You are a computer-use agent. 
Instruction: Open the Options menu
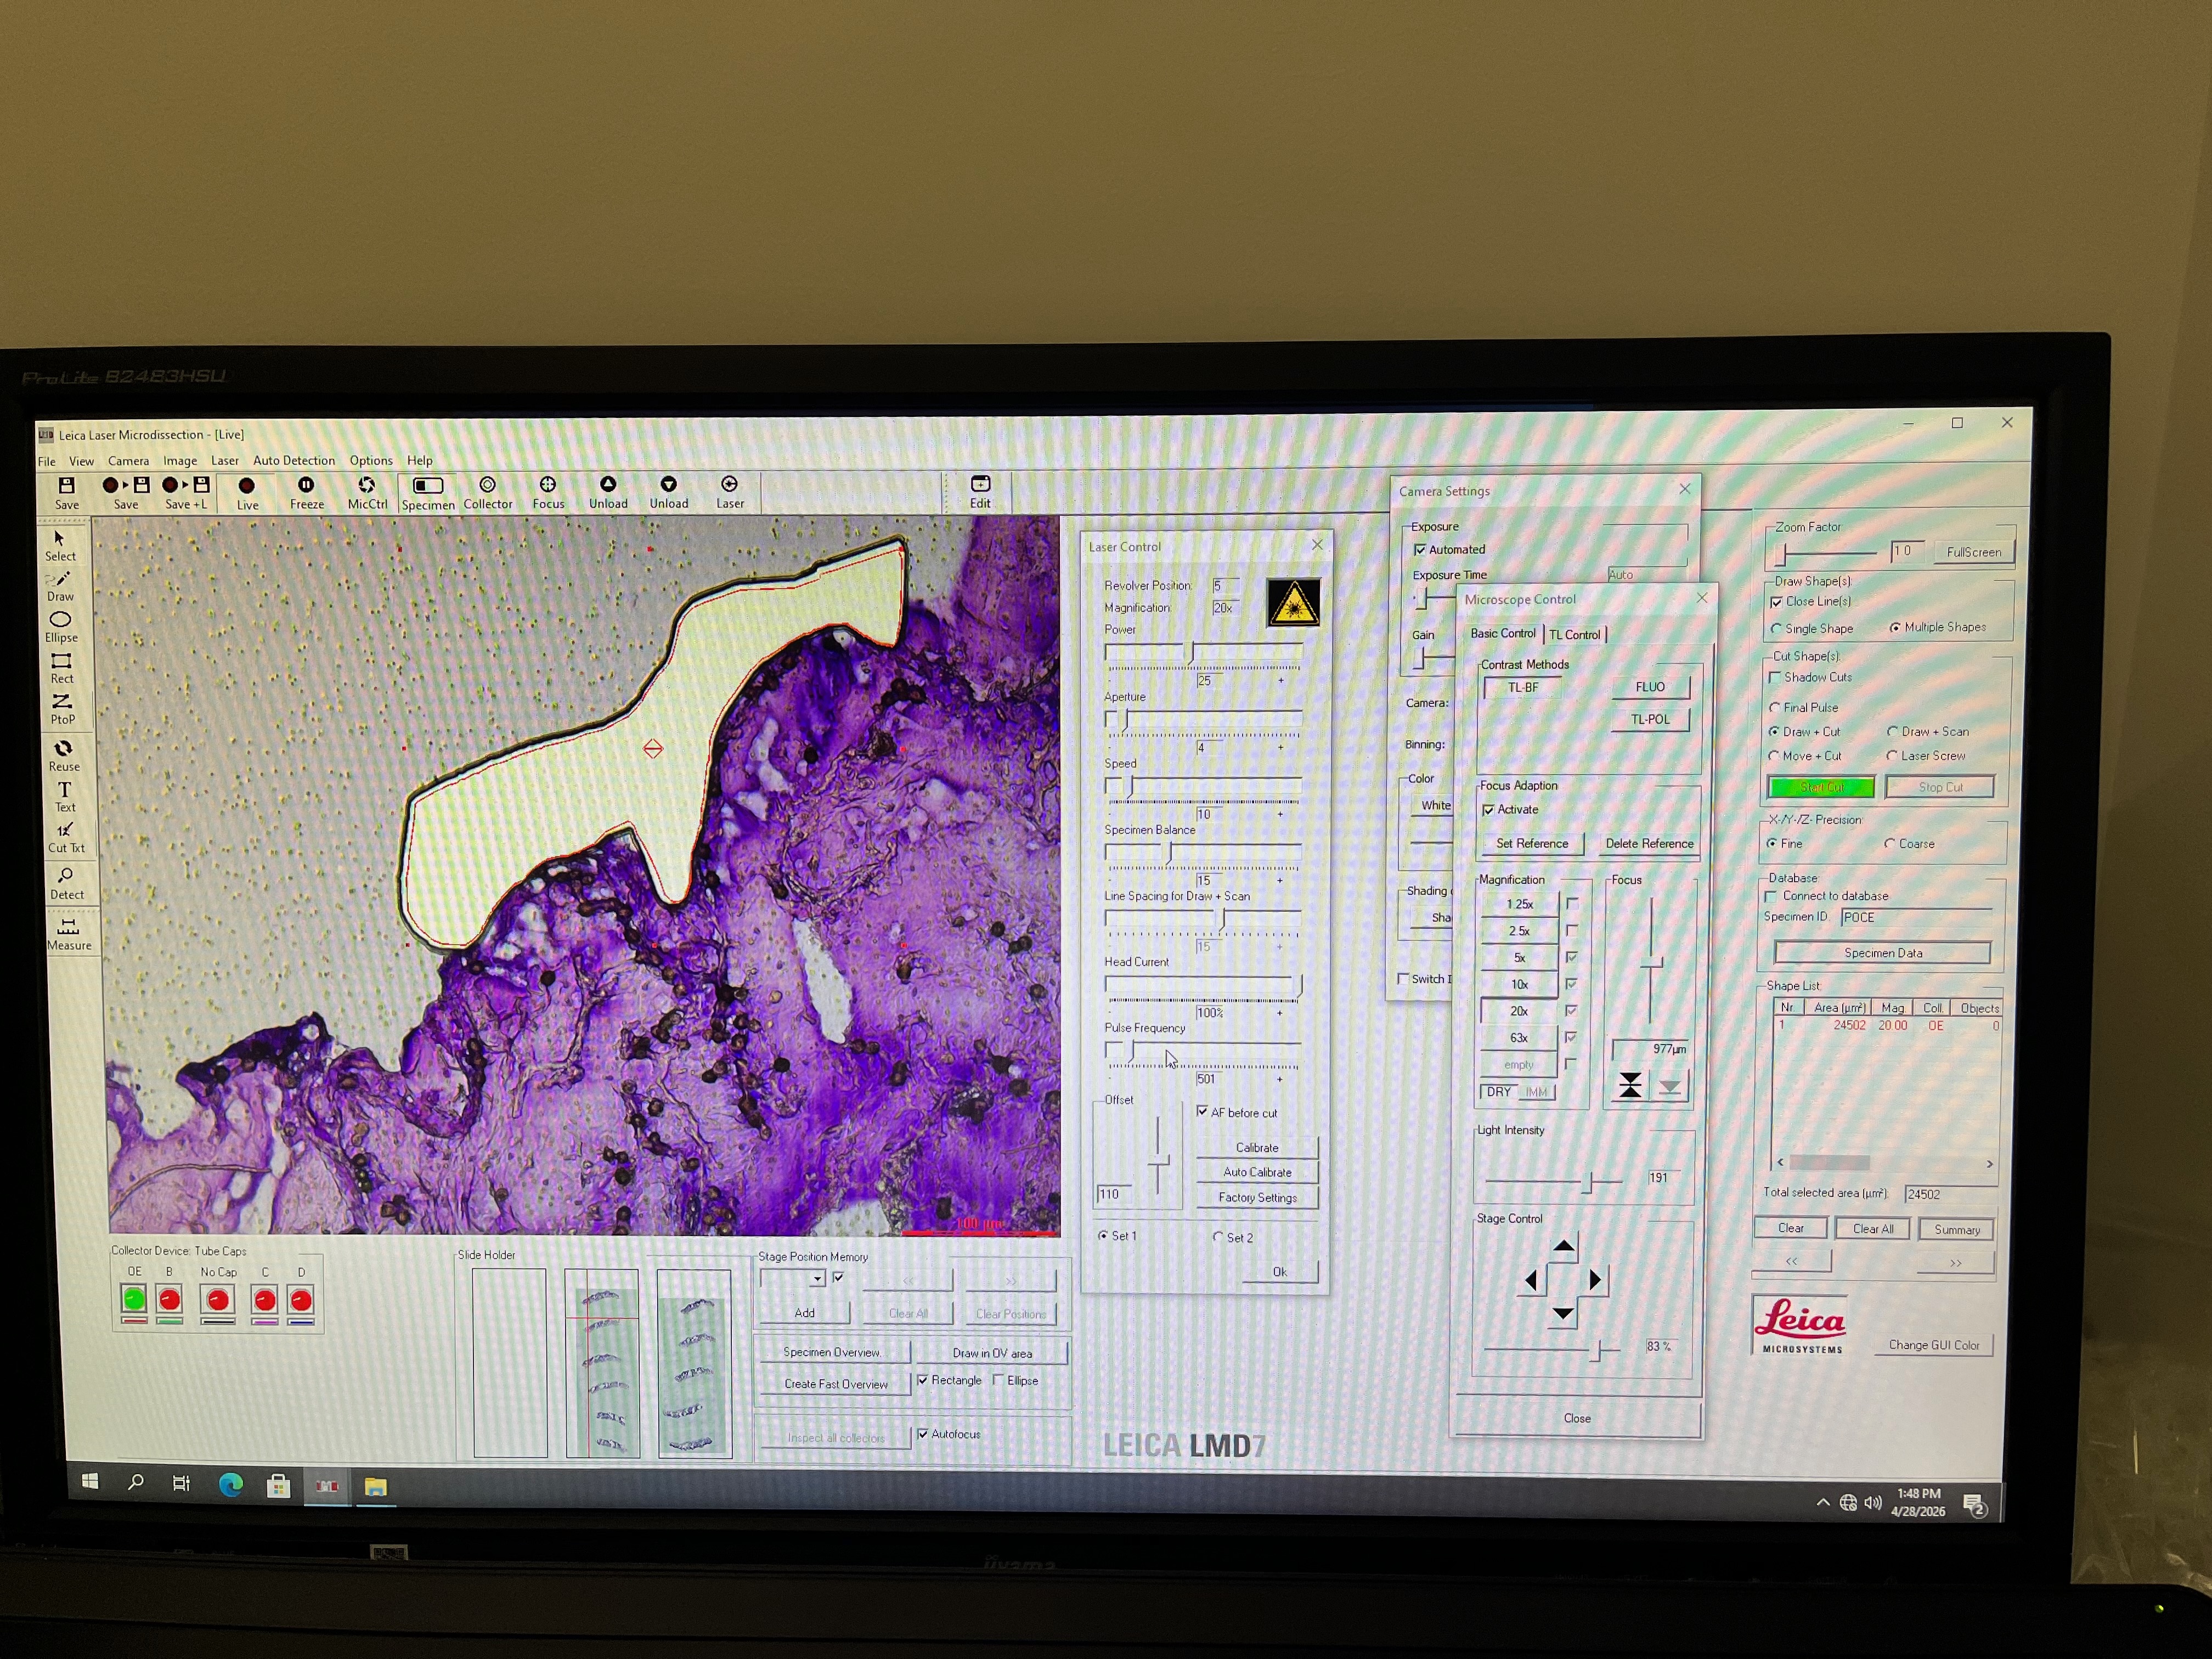click(x=371, y=461)
